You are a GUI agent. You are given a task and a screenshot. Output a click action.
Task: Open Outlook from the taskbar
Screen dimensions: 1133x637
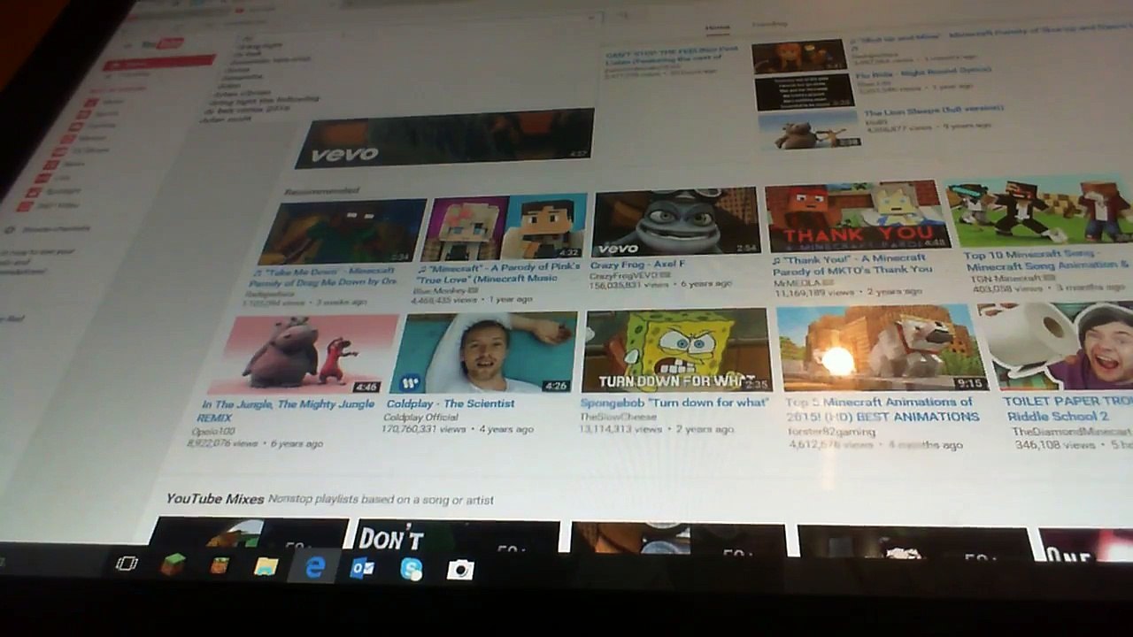point(362,569)
